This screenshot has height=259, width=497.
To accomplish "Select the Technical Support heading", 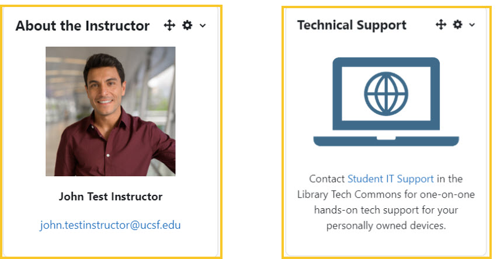I will 352,25.
